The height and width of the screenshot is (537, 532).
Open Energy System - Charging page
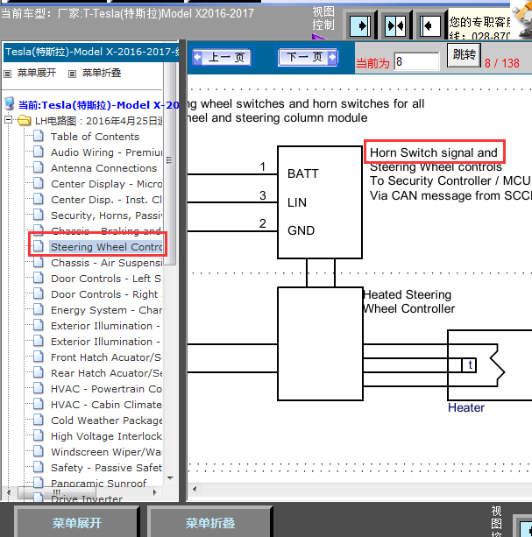coord(107,310)
